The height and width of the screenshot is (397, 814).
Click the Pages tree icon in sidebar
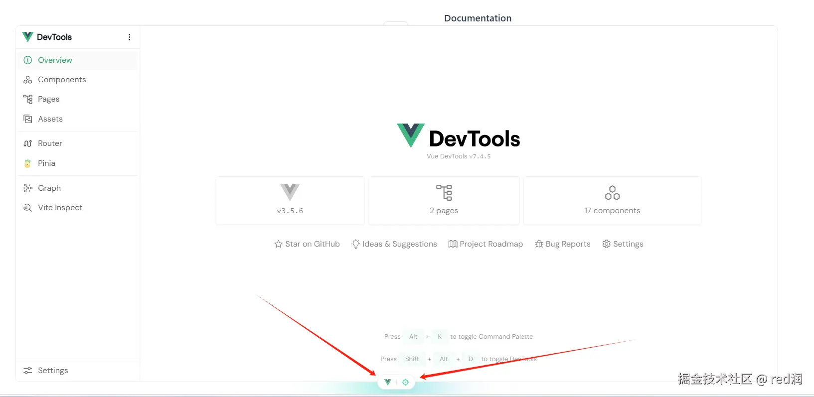click(28, 99)
